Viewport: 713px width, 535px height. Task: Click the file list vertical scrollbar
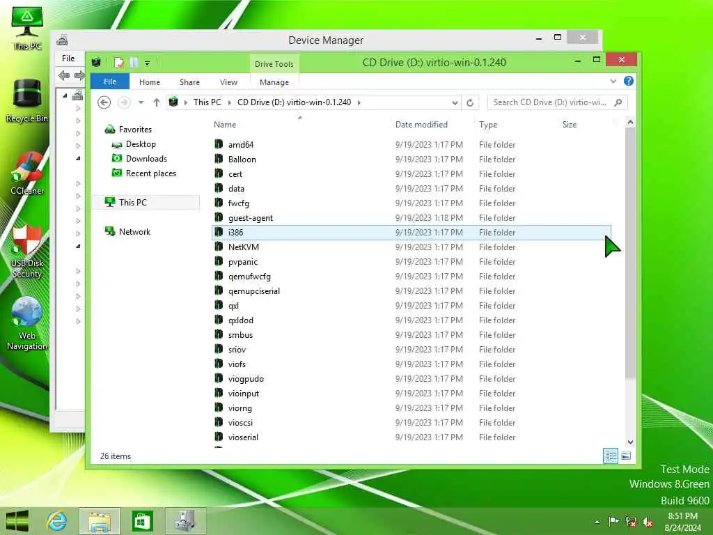click(x=629, y=252)
